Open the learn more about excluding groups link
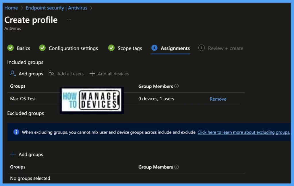294x186 pixels. tap(243, 132)
